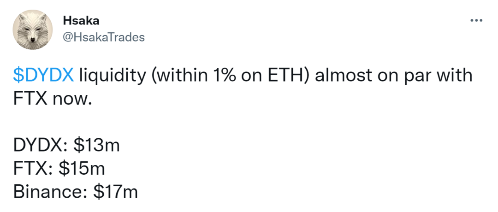The image size is (498, 212).
Task: Select the "FTX:" label in the list
Action: 33,169
